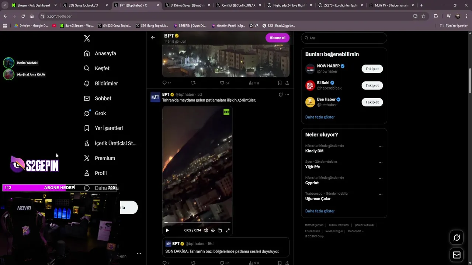Open İçerik Üreticisi Stüdyosu
The width and height of the screenshot is (472, 265).
pos(110,143)
